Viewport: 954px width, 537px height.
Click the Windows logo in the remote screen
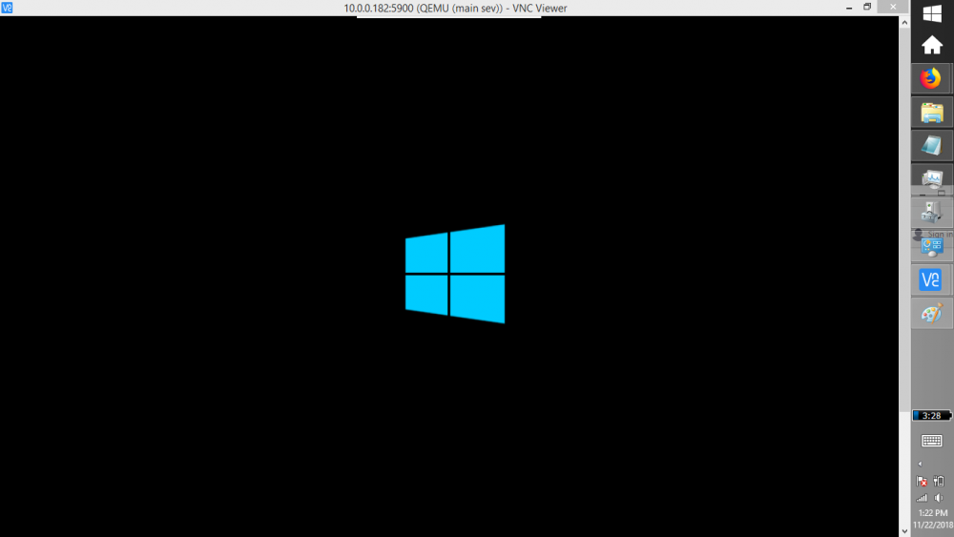tap(455, 274)
